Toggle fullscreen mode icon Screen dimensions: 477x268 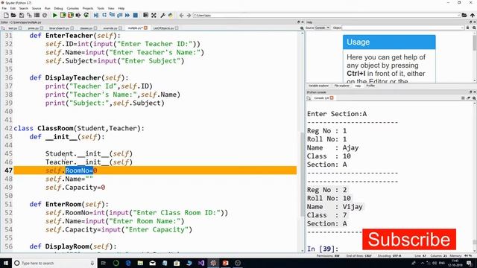point(154,15)
